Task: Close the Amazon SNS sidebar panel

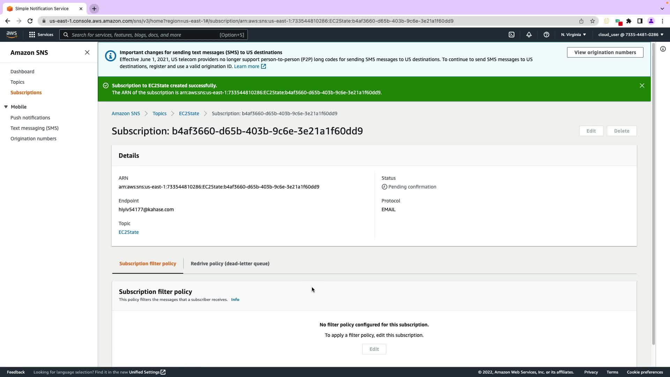Action: click(87, 52)
